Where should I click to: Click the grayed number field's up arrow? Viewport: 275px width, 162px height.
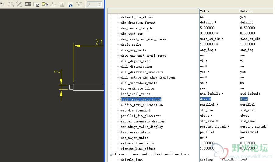[100, 3]
